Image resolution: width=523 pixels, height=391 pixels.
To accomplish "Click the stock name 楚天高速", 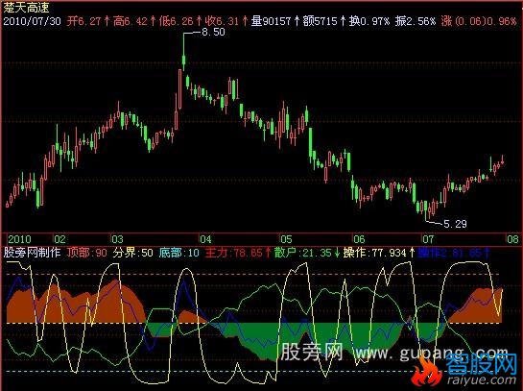I will [26, 8].
